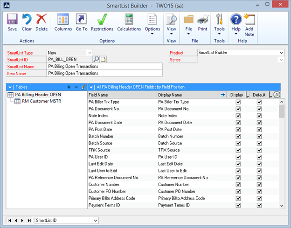The width and height of the screenshot is (291, 228).
Task: Open the Calculations calculator icon
Action: coord(129,19)
